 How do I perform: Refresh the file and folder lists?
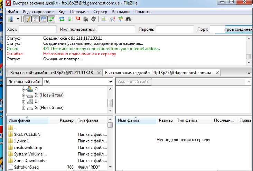pyautogui.click(x=62, y=19)
